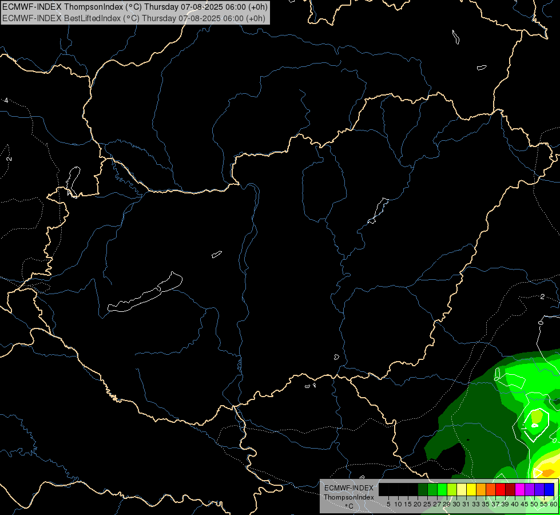Image resolution: width=560 pixels, height=515 pixels.
Task: Pick the orange 33–35 legend swatch
Action: point(481,489)
